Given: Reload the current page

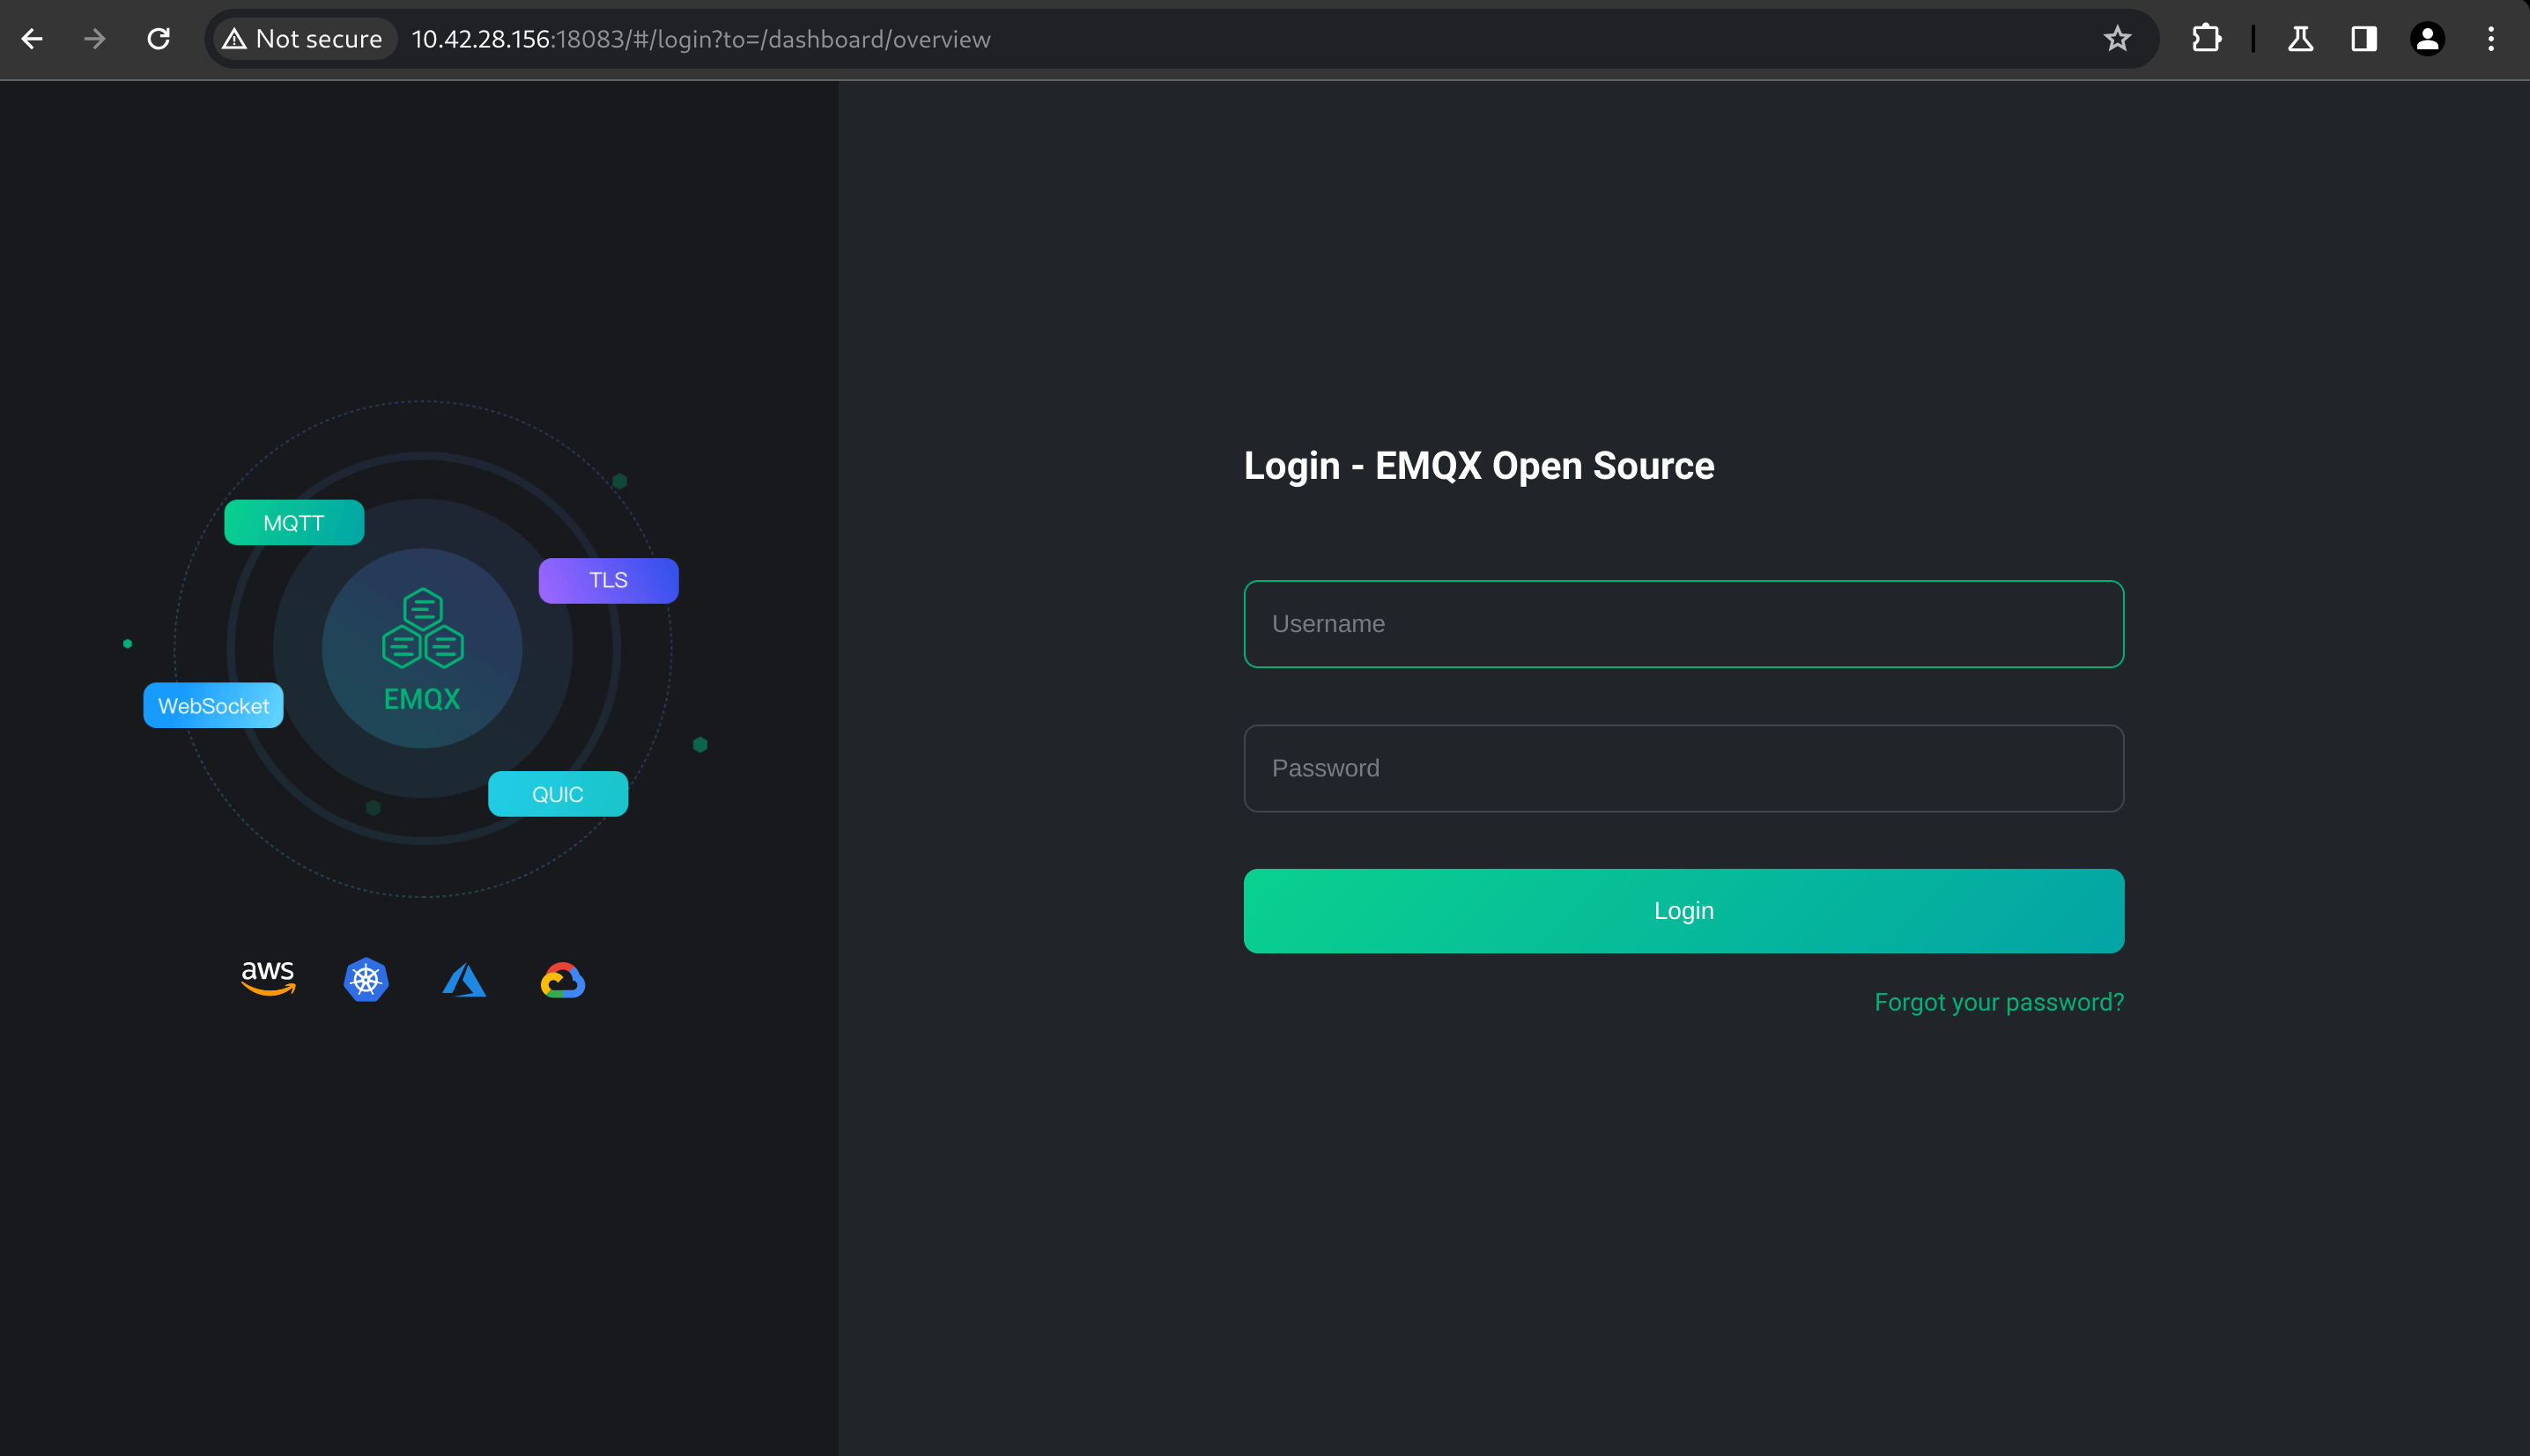Looking at the screenshot, I should [158, 38].
